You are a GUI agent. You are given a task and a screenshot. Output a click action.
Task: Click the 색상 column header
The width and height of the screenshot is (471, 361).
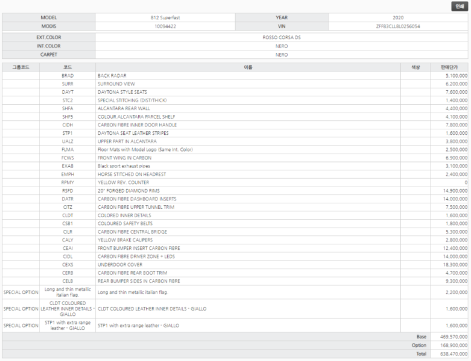tap(416, 67)
